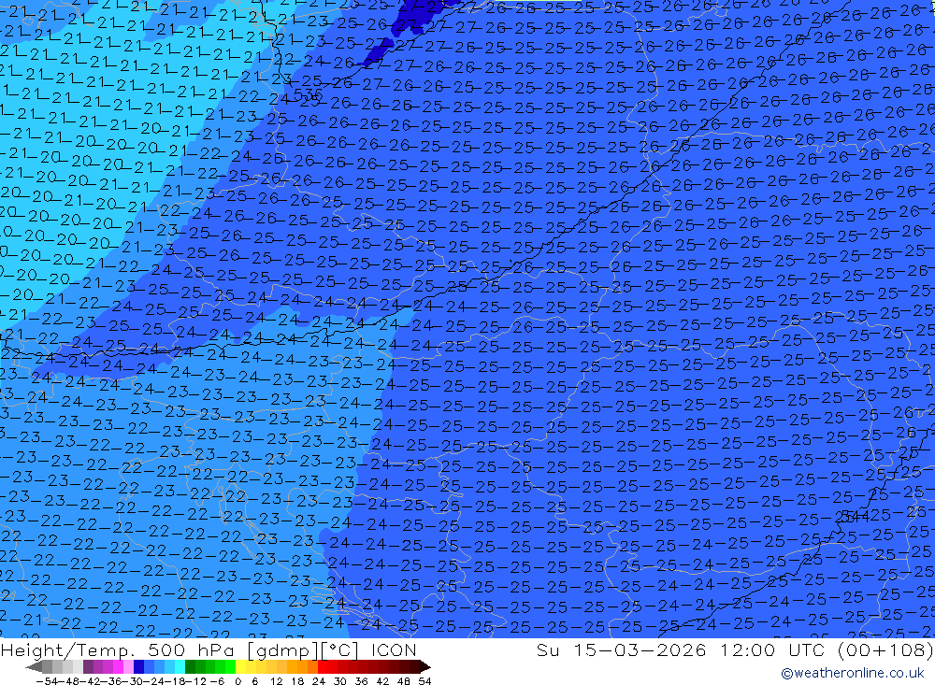Click the Height/Temp. 500 hPa map title
Image resolution: width=935 pixels, height=685 pixels.
tap(209, 649)
